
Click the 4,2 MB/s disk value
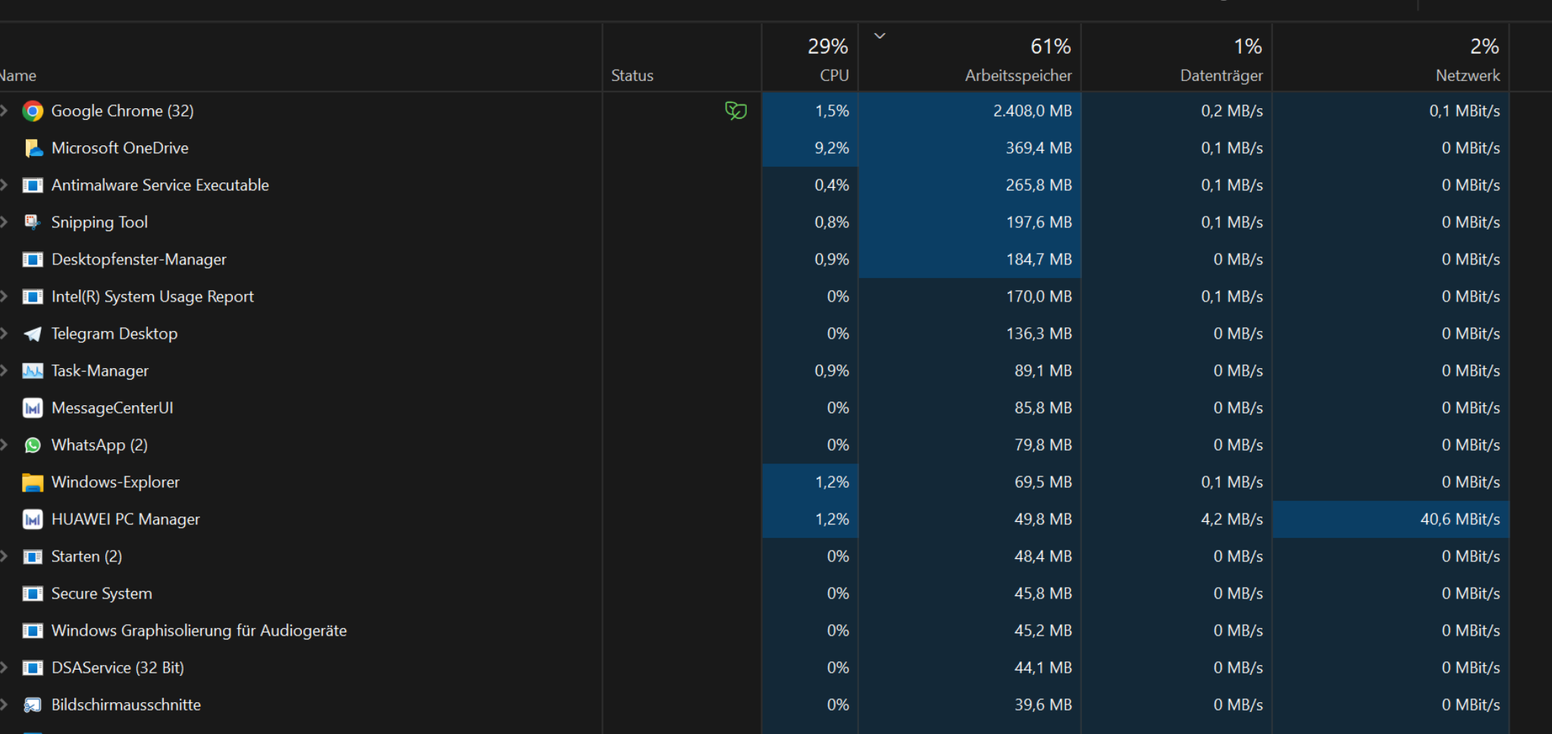(x=1232, y=519)
